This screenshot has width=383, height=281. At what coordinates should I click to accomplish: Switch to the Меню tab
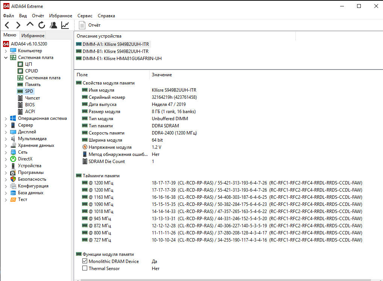pos(10,35)
